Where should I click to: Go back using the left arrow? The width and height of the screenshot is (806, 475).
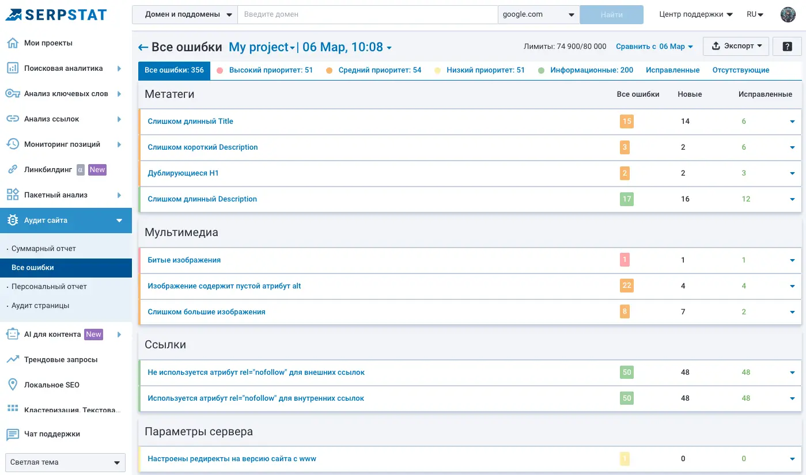point(143,47)
